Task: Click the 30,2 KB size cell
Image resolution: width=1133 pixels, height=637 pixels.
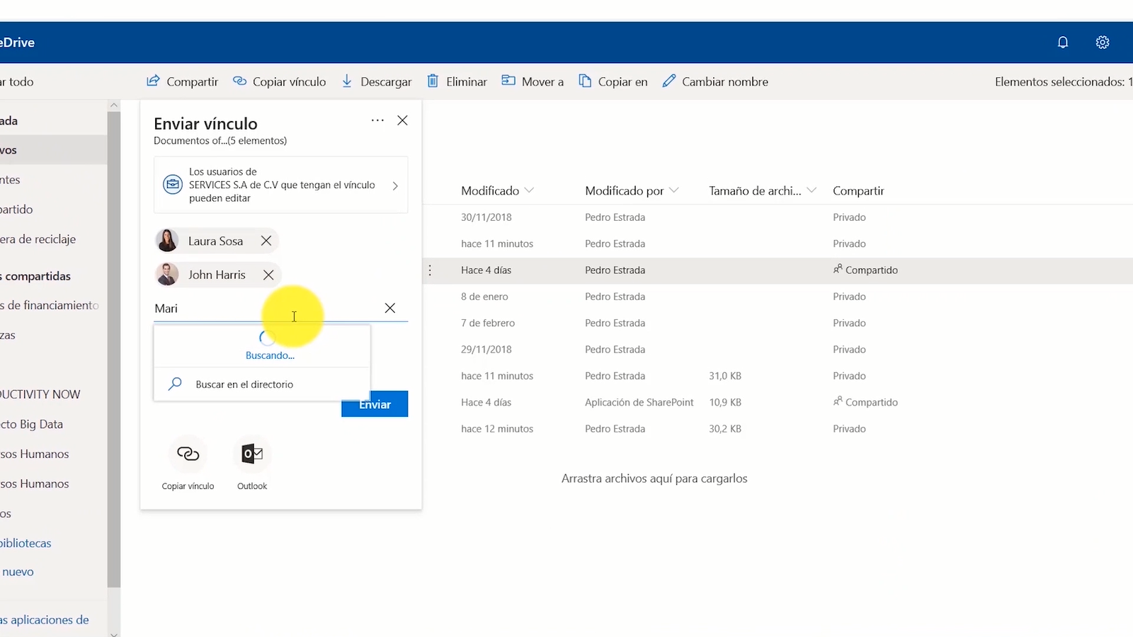Action: click(x=725, y=429)
